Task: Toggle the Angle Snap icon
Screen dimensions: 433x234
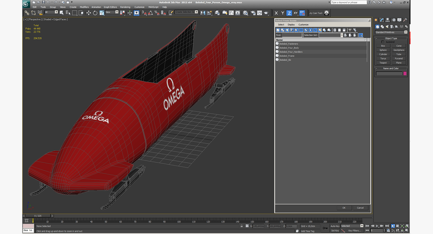Action: point(150,13)
